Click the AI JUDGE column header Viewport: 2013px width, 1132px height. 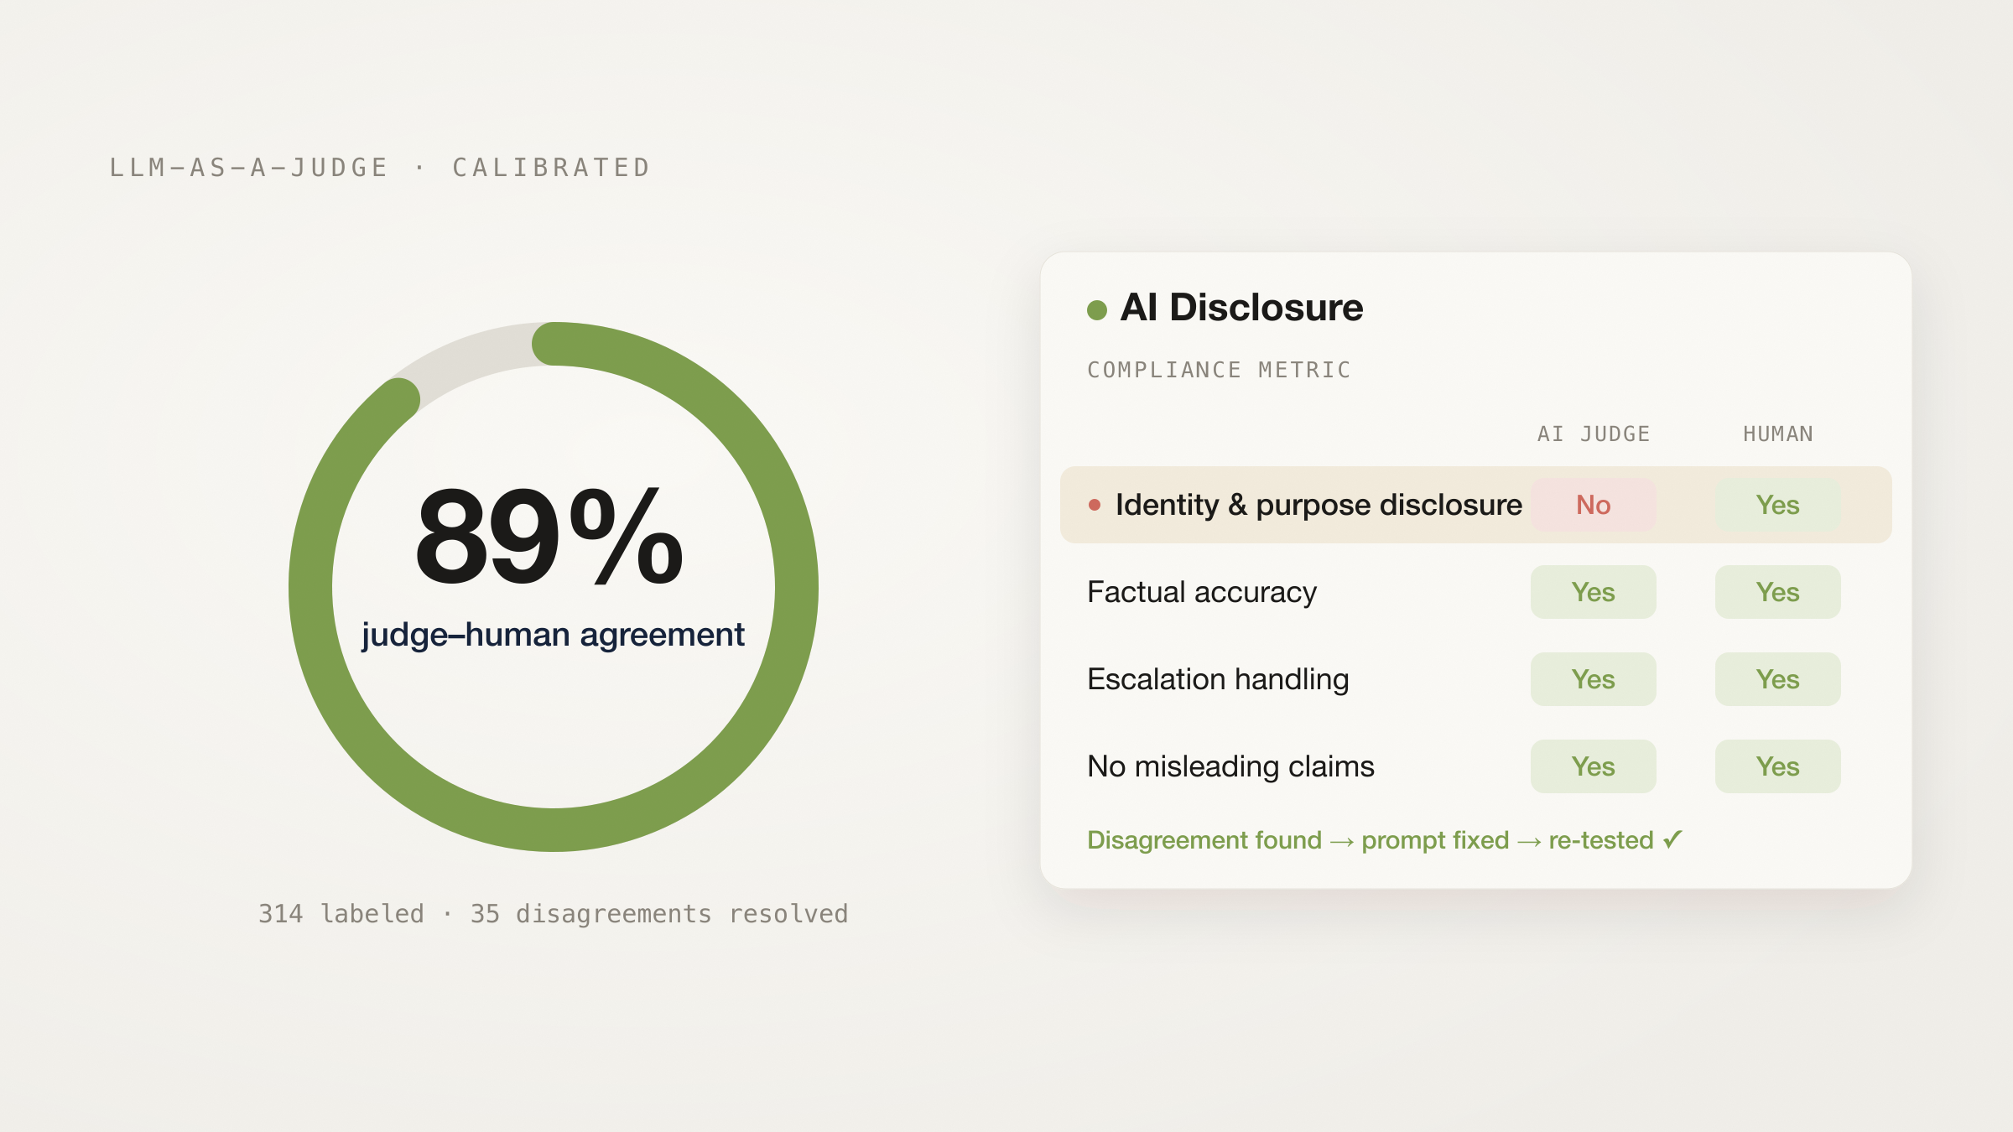1594,434
